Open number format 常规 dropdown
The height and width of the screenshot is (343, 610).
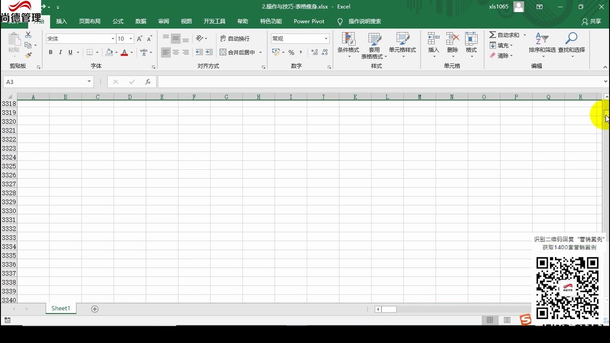click(x=326, y=38)
